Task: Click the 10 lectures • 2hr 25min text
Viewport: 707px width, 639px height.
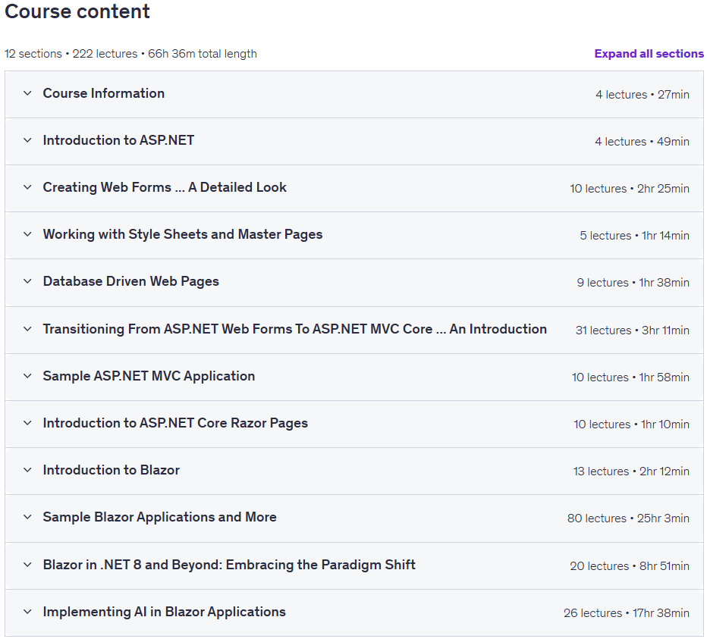Action: coord(630,189)
